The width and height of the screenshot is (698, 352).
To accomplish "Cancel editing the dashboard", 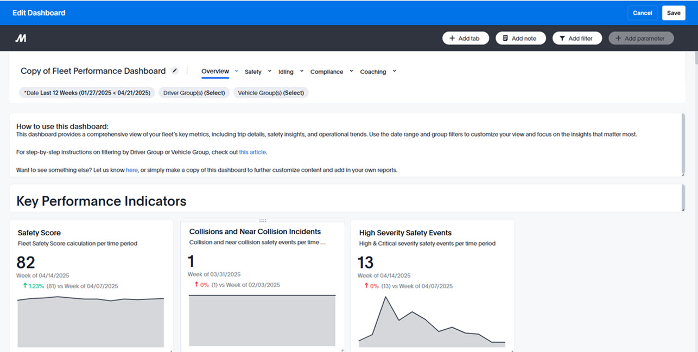I will (x=642, y=13).
